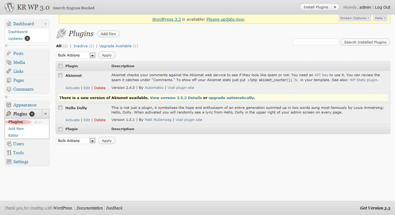Click the Appearance icon in sidebar
The image size is (395, 215).
click(x=9, y=105)
